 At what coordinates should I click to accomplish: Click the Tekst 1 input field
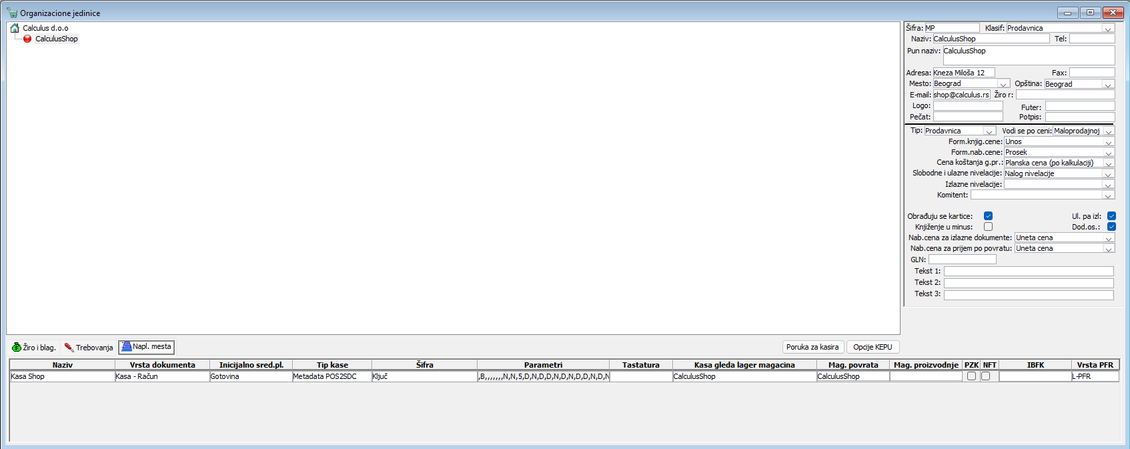[x=1029, y=272]
